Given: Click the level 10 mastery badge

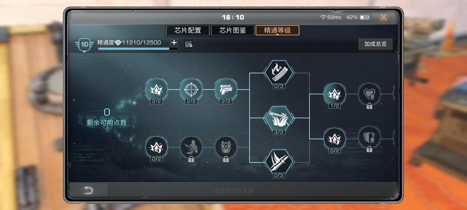Looking at the screenshot, I should click(x=85, y=45).
